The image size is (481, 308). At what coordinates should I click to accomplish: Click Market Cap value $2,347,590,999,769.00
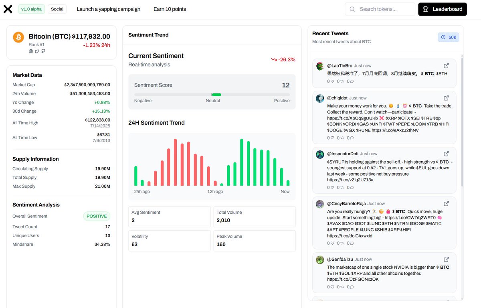(x=87, y=85)
